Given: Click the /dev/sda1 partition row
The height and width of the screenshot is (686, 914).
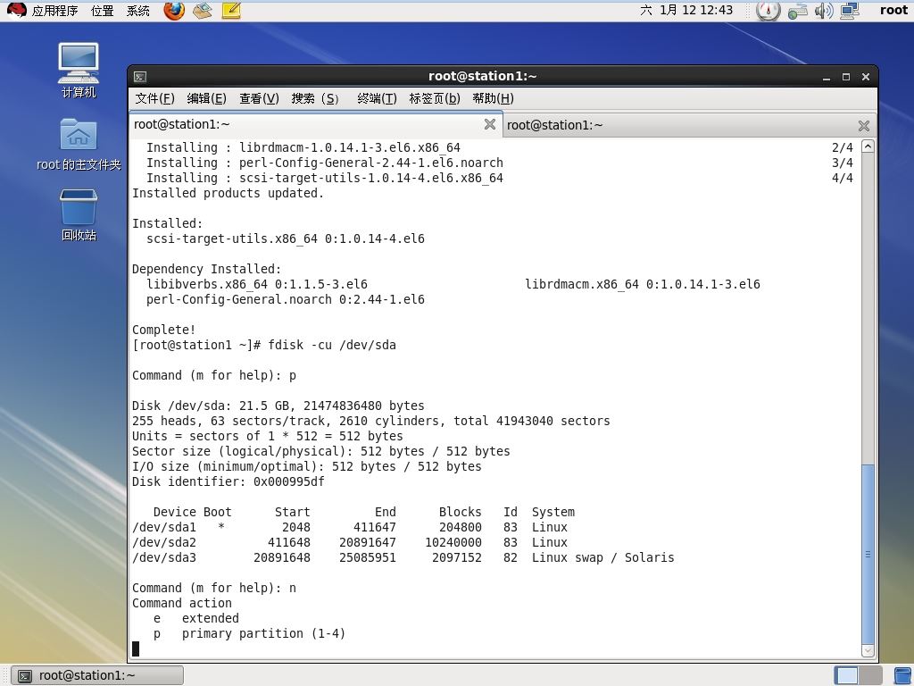Looking at the screenshot, I should [350, 527].
